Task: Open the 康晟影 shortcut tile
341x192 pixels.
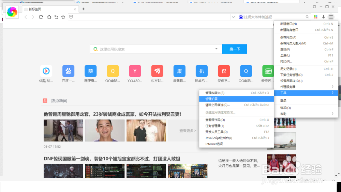Action: pos(179,71)
